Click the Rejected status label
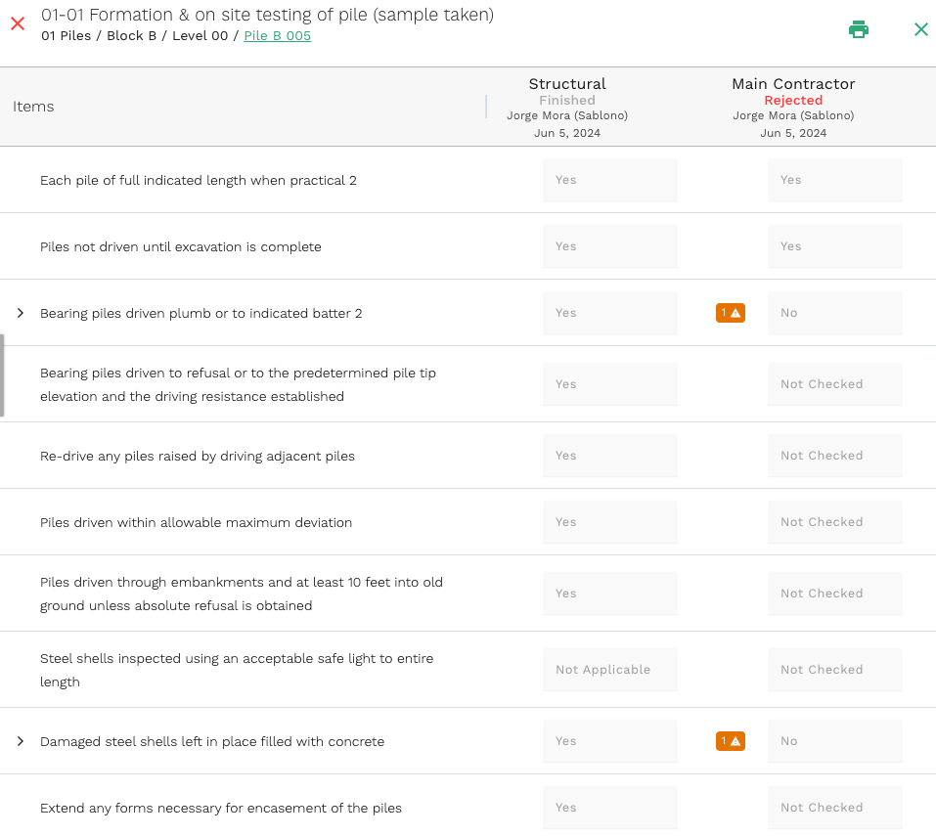The image size is (936, 836). (x=792, y=100)
